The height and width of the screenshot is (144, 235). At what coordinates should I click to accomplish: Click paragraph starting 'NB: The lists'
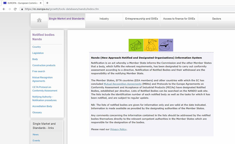149,107
